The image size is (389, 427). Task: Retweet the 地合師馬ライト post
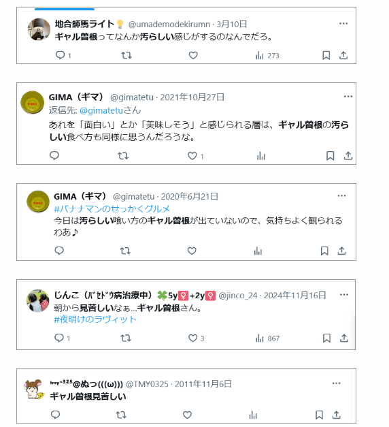tap(126, 55)
